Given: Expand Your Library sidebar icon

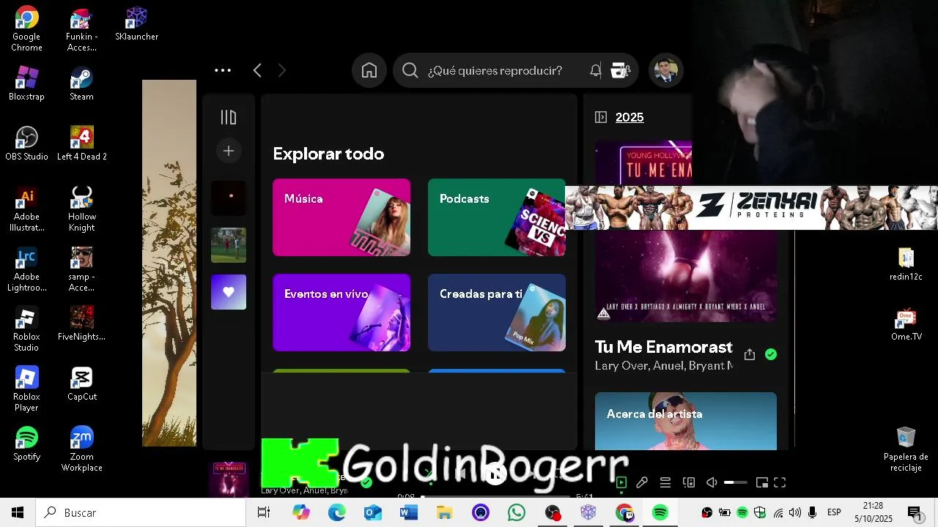Looking at the screenshot, I should click(229, 117).
